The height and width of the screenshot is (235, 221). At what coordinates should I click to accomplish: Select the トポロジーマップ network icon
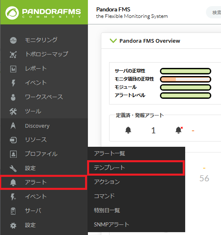13,54
